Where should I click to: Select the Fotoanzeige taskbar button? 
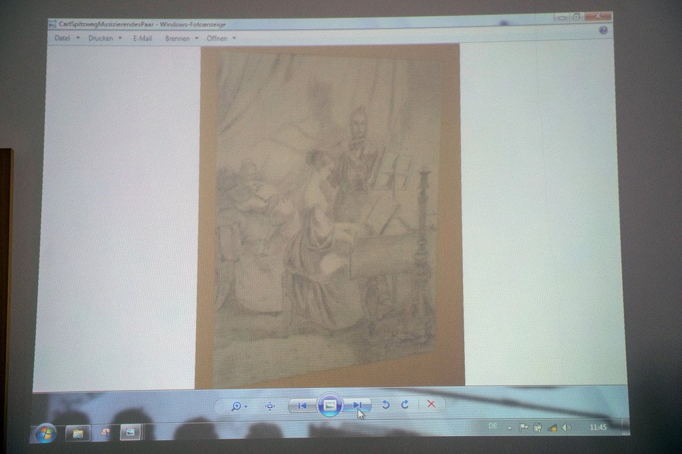tap(131, 432)
